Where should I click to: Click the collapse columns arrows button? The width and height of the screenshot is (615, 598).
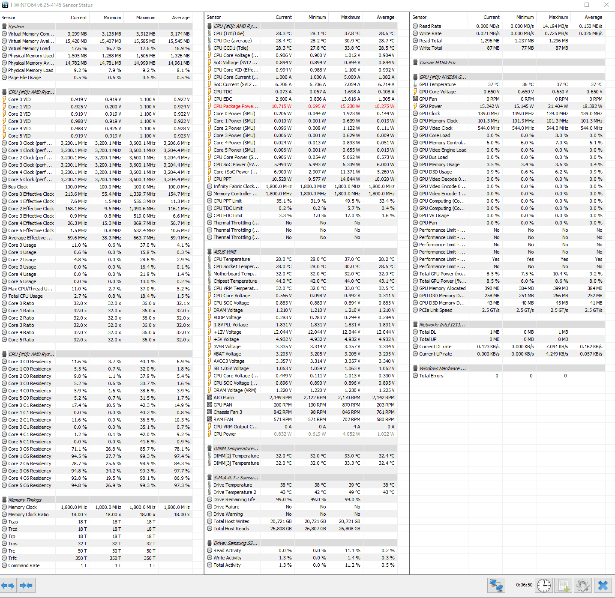coord(26,585)
